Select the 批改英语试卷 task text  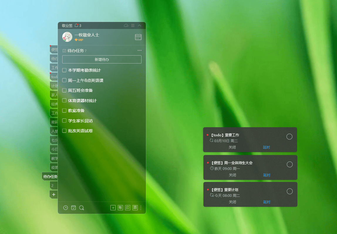click(80, 131)
